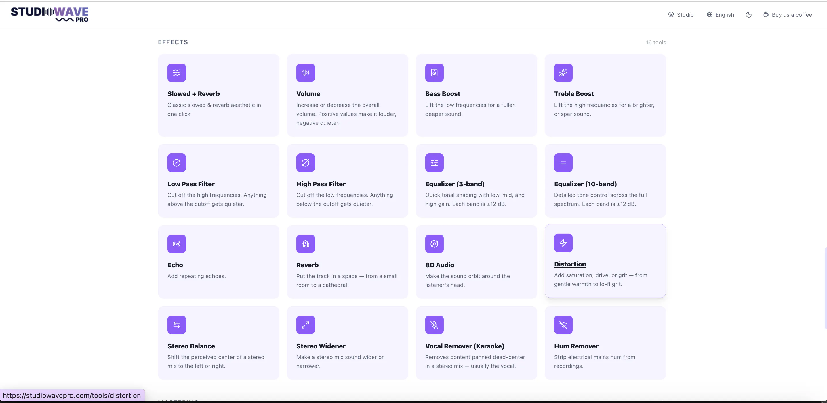Click 'Strip electrical mains hum' description
827x403 pixels.
pyautogui.click(x=594, y=362)
